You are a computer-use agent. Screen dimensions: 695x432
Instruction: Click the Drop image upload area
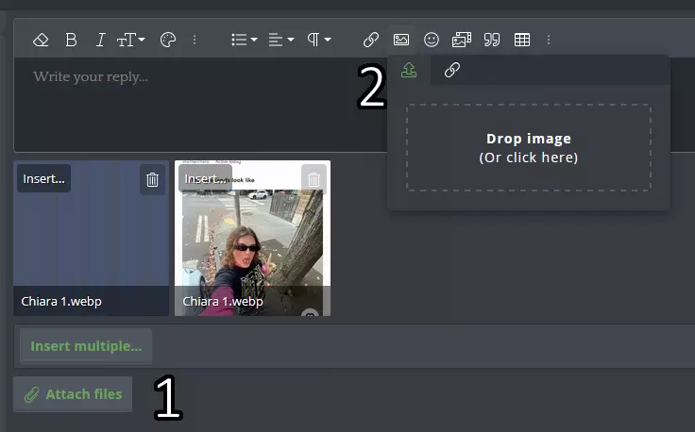click(529, 148)
